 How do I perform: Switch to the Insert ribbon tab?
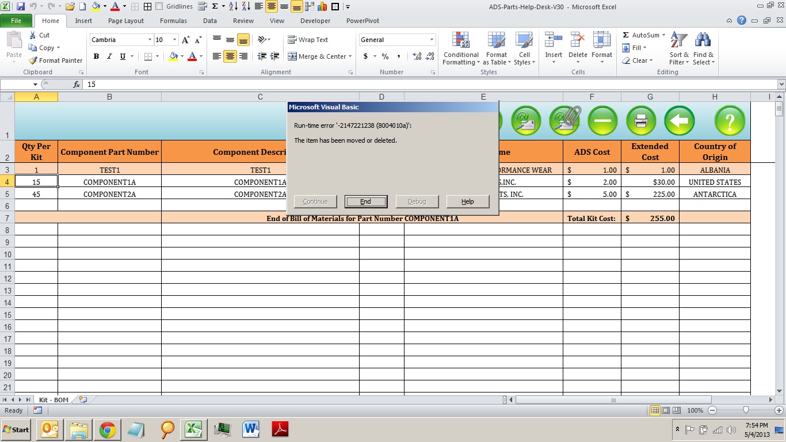[83, 21]
